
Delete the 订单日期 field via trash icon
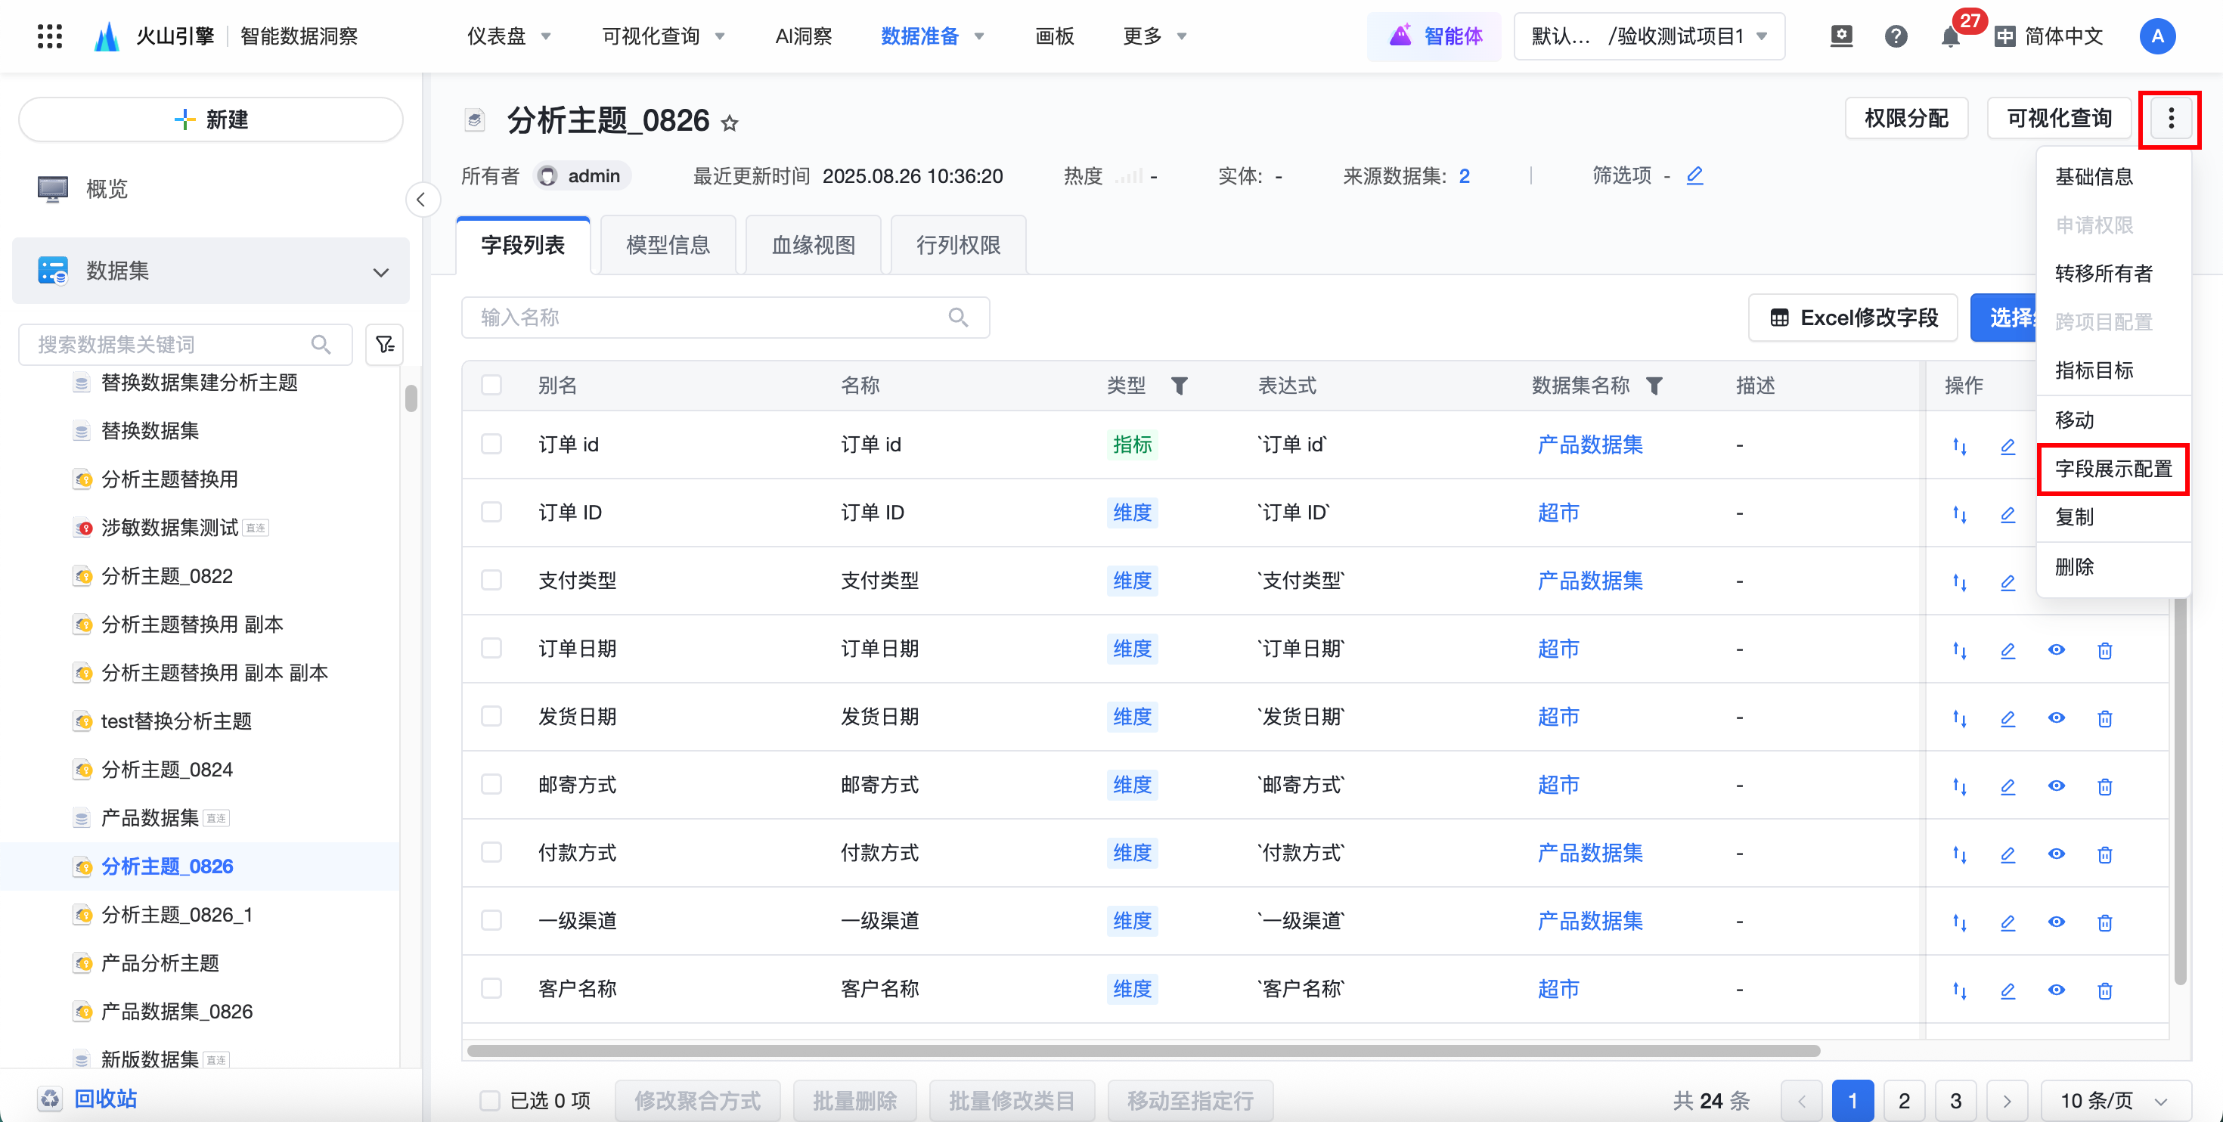tap(2105, 650)
